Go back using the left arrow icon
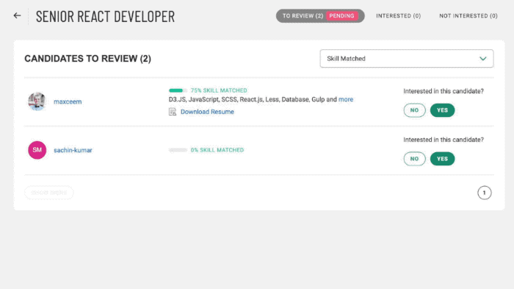Viewport: 514px width, 289px height. (17, 15)
